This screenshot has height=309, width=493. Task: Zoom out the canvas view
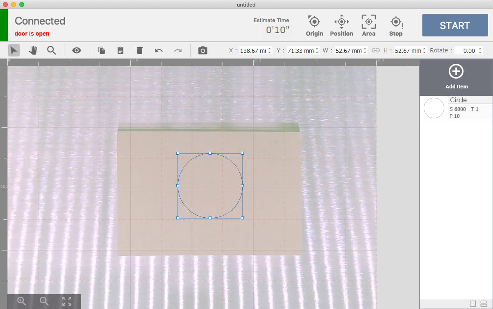44,302
